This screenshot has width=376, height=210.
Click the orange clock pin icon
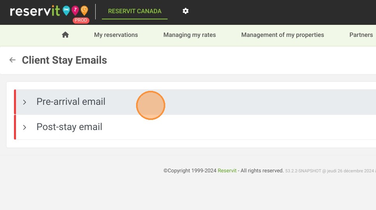coord(84,10)
